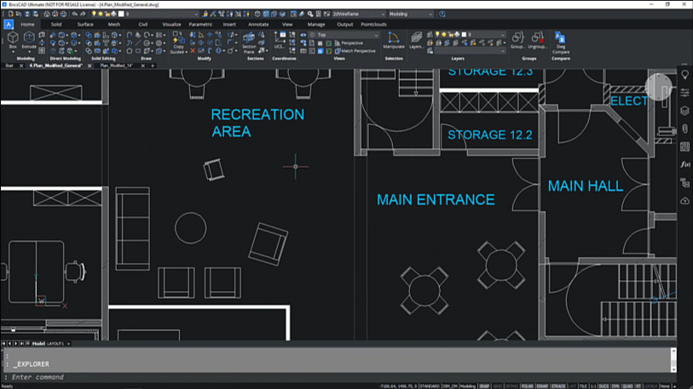Open the Section Plane tool
This screenshot has width=693, height=389.
pyautogui.click(x=249, y=40)
